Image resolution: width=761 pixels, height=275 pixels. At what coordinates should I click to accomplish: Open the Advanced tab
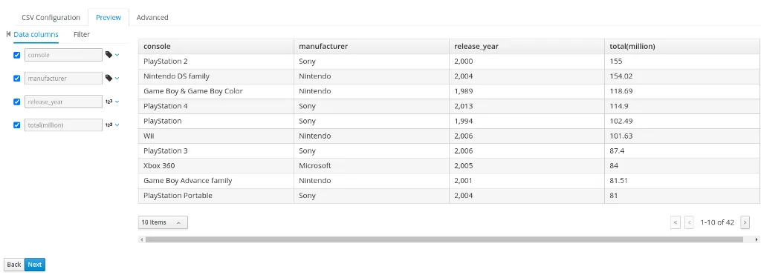coord(152,18)
